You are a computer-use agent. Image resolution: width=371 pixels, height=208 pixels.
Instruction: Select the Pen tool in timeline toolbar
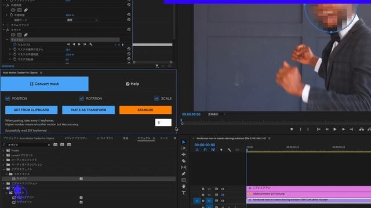[184, 174]
